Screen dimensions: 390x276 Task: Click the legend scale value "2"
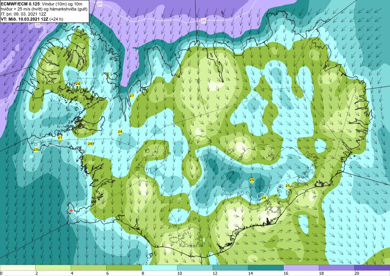point(37,274)
